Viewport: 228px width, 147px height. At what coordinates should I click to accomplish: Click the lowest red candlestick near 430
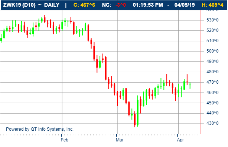[x=135, y=119]
